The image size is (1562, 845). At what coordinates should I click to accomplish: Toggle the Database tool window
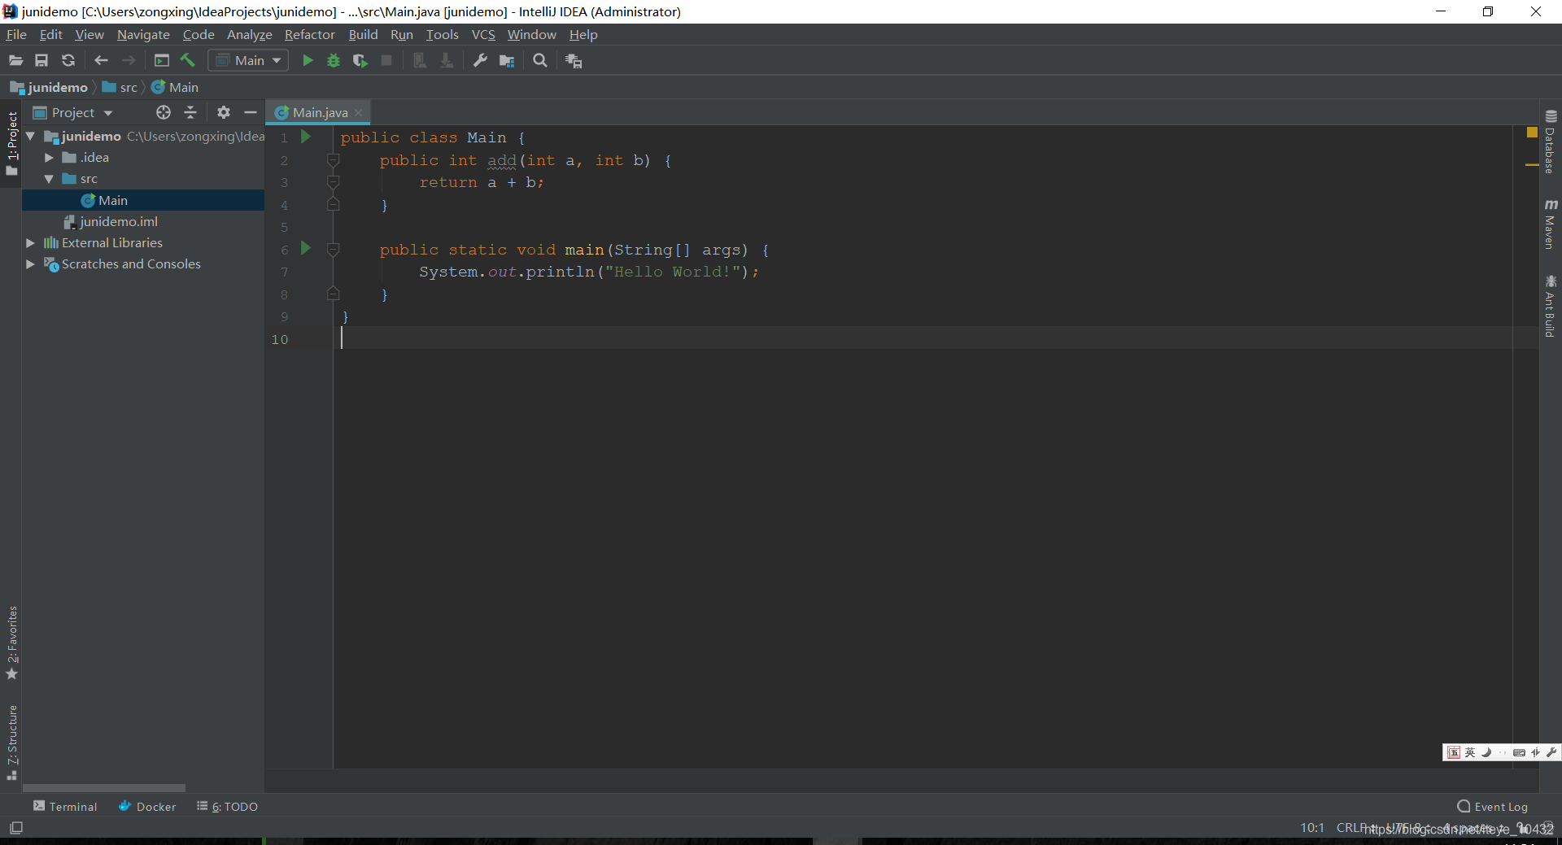click(x=1551, y=142)
